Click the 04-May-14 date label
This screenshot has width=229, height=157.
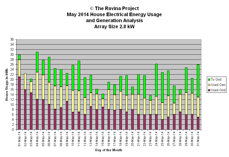click(37, 139)
